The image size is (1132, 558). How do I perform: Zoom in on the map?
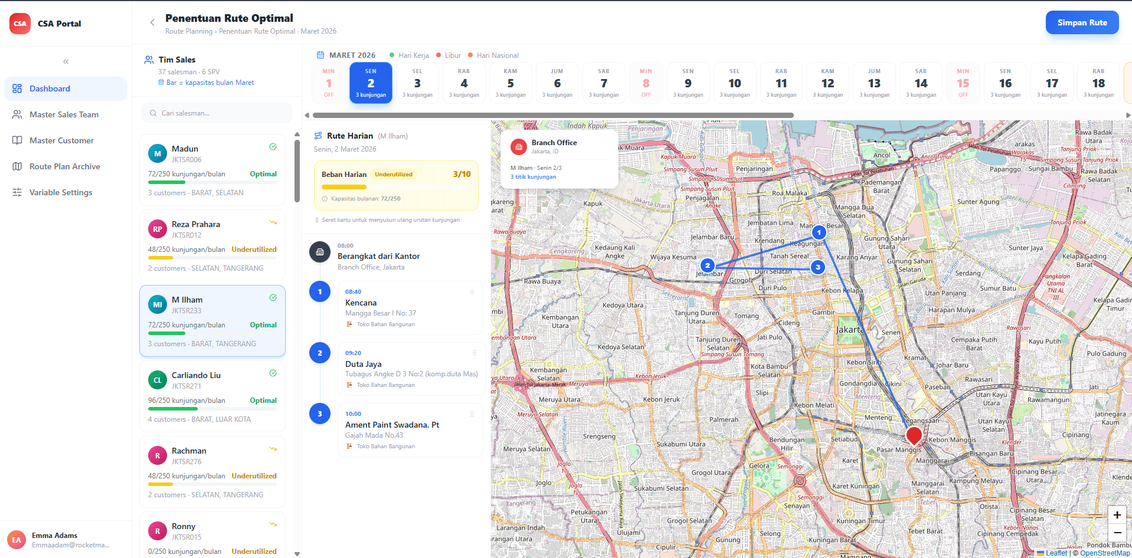coord(1117,515)
